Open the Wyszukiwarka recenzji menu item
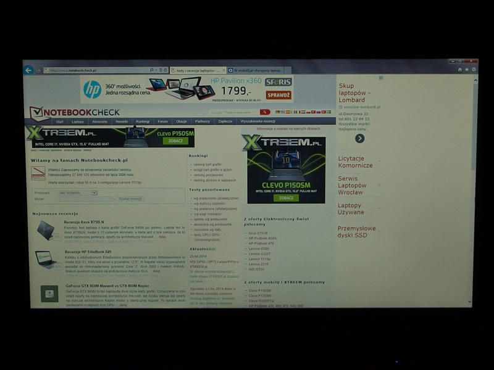Screen dimensions: 494x370 click(257, 121)
